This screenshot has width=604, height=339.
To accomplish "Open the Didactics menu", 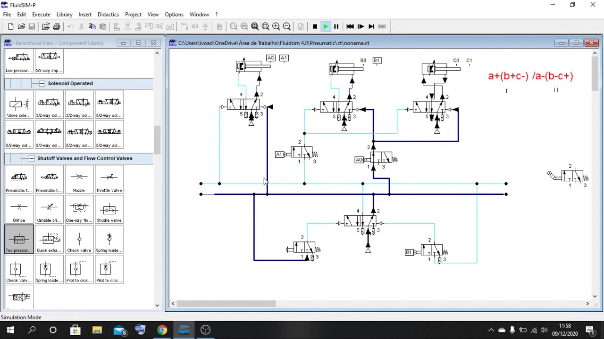I will coord(108,15).
